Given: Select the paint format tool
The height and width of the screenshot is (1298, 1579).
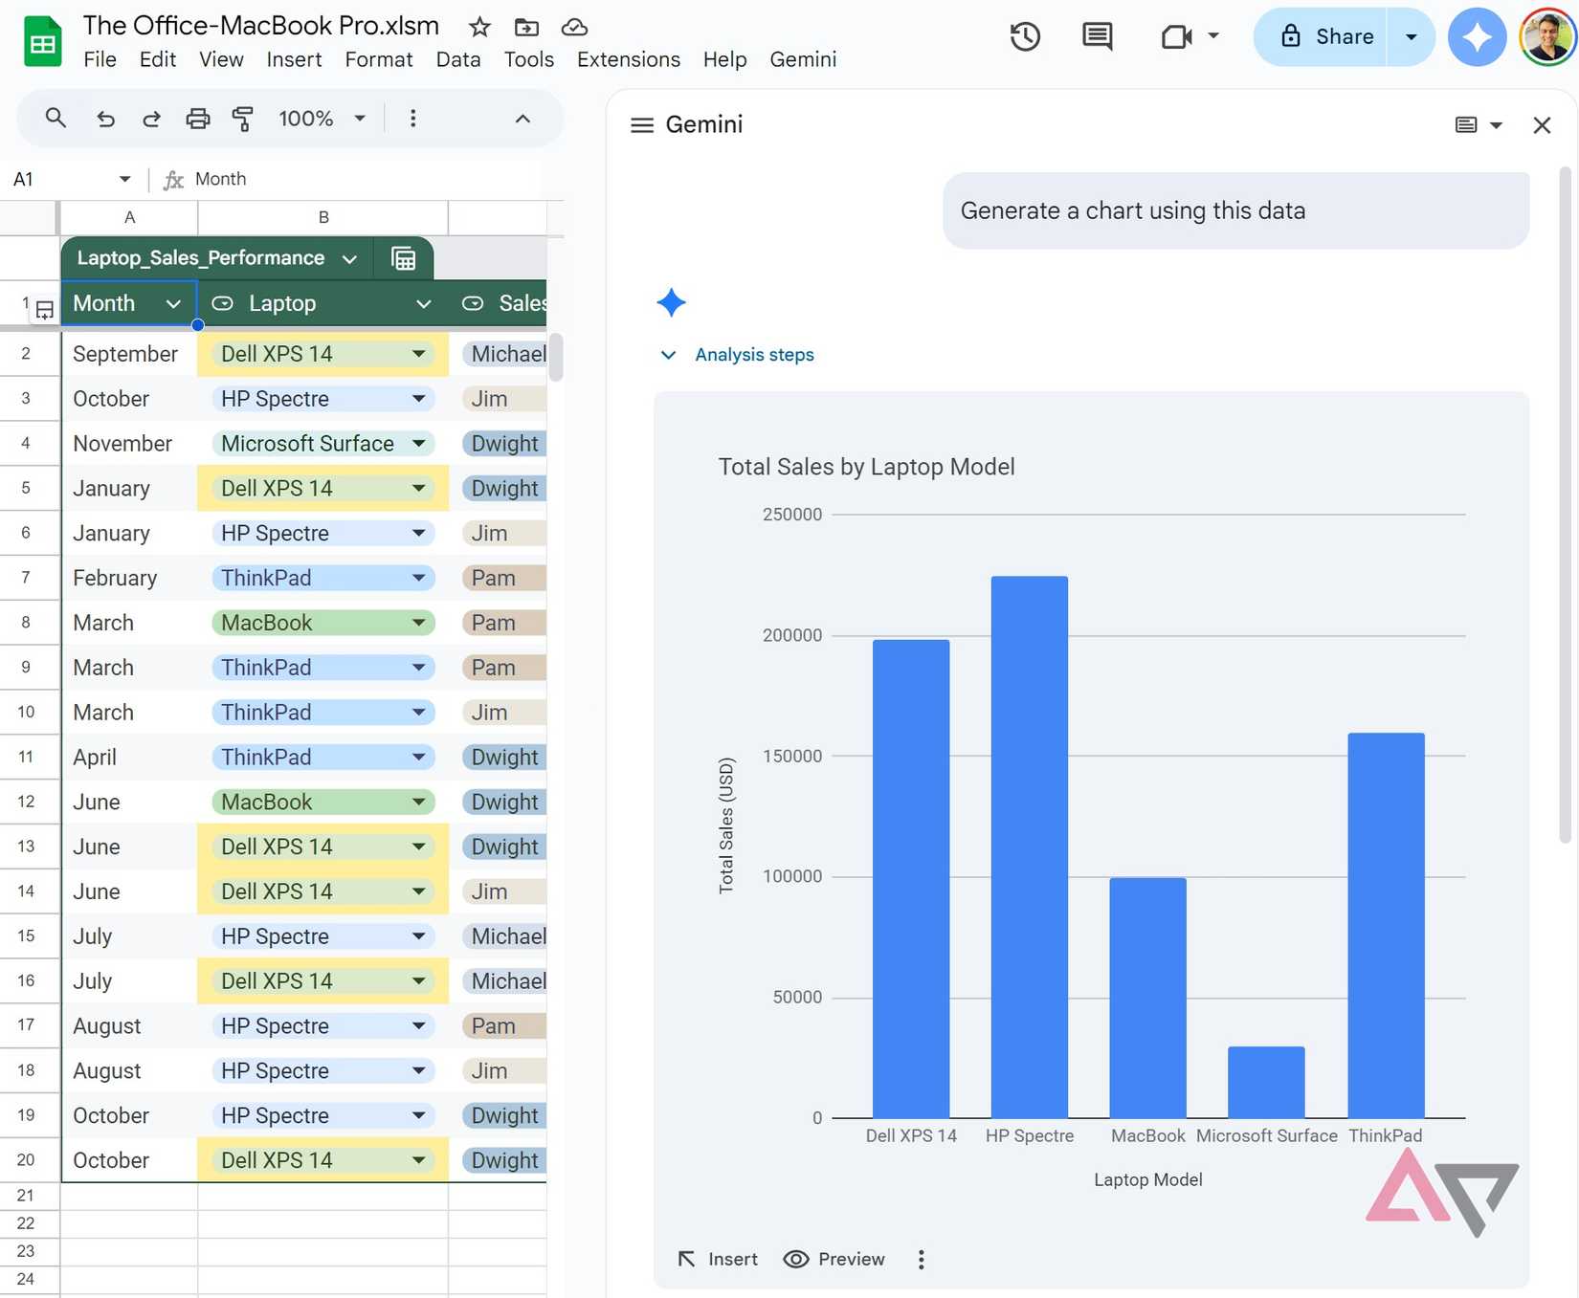Looking at the screenshot, I should (x=244, y=118).
